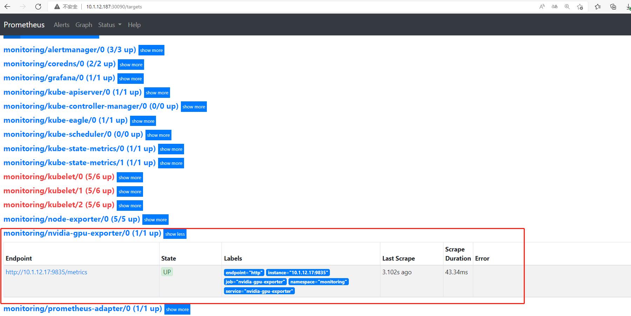Click the namespace="monitoring" label badge
Viewport: 631px width, 316px height.
pos(319,282)
